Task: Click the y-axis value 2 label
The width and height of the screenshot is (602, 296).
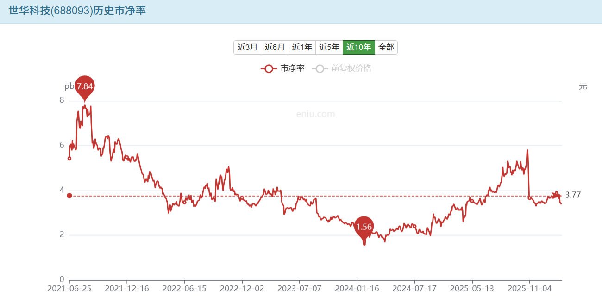Action: 62,235
